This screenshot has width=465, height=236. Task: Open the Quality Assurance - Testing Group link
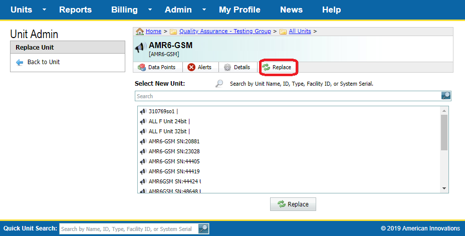click(224, 31)
